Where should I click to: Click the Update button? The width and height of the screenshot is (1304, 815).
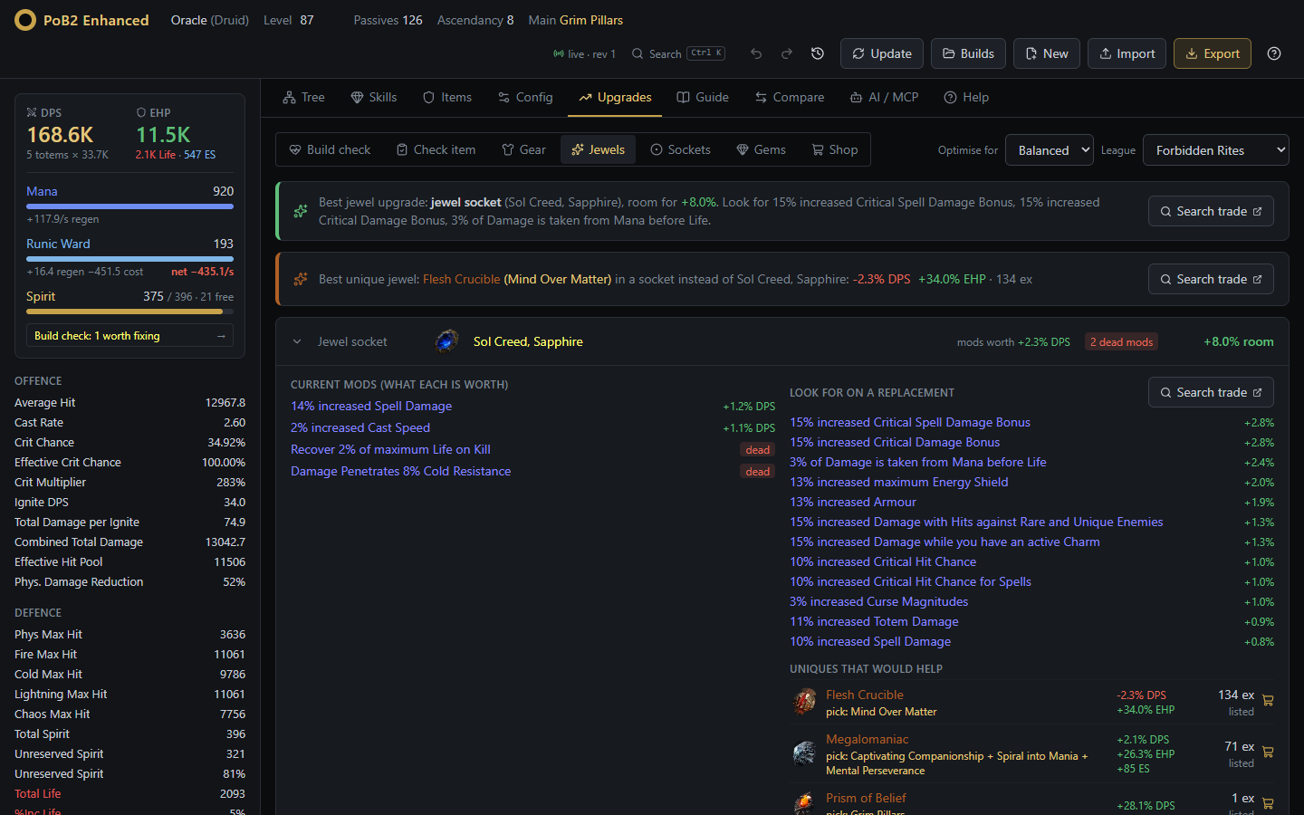pyautogui.click(x=882, y=53)
